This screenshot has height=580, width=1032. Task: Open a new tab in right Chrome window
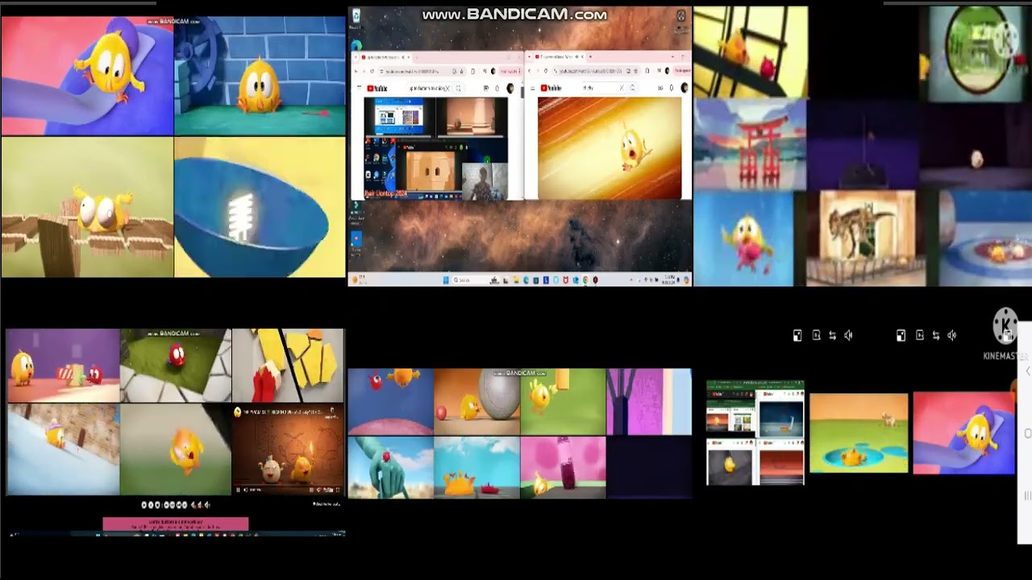click(590, 57)
